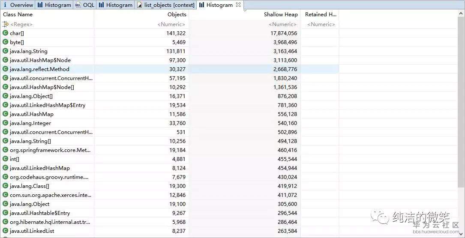465x238 pixels.
Task: Select the java.lang.reflect.Method row name
Action: click(x=39, y=69)
